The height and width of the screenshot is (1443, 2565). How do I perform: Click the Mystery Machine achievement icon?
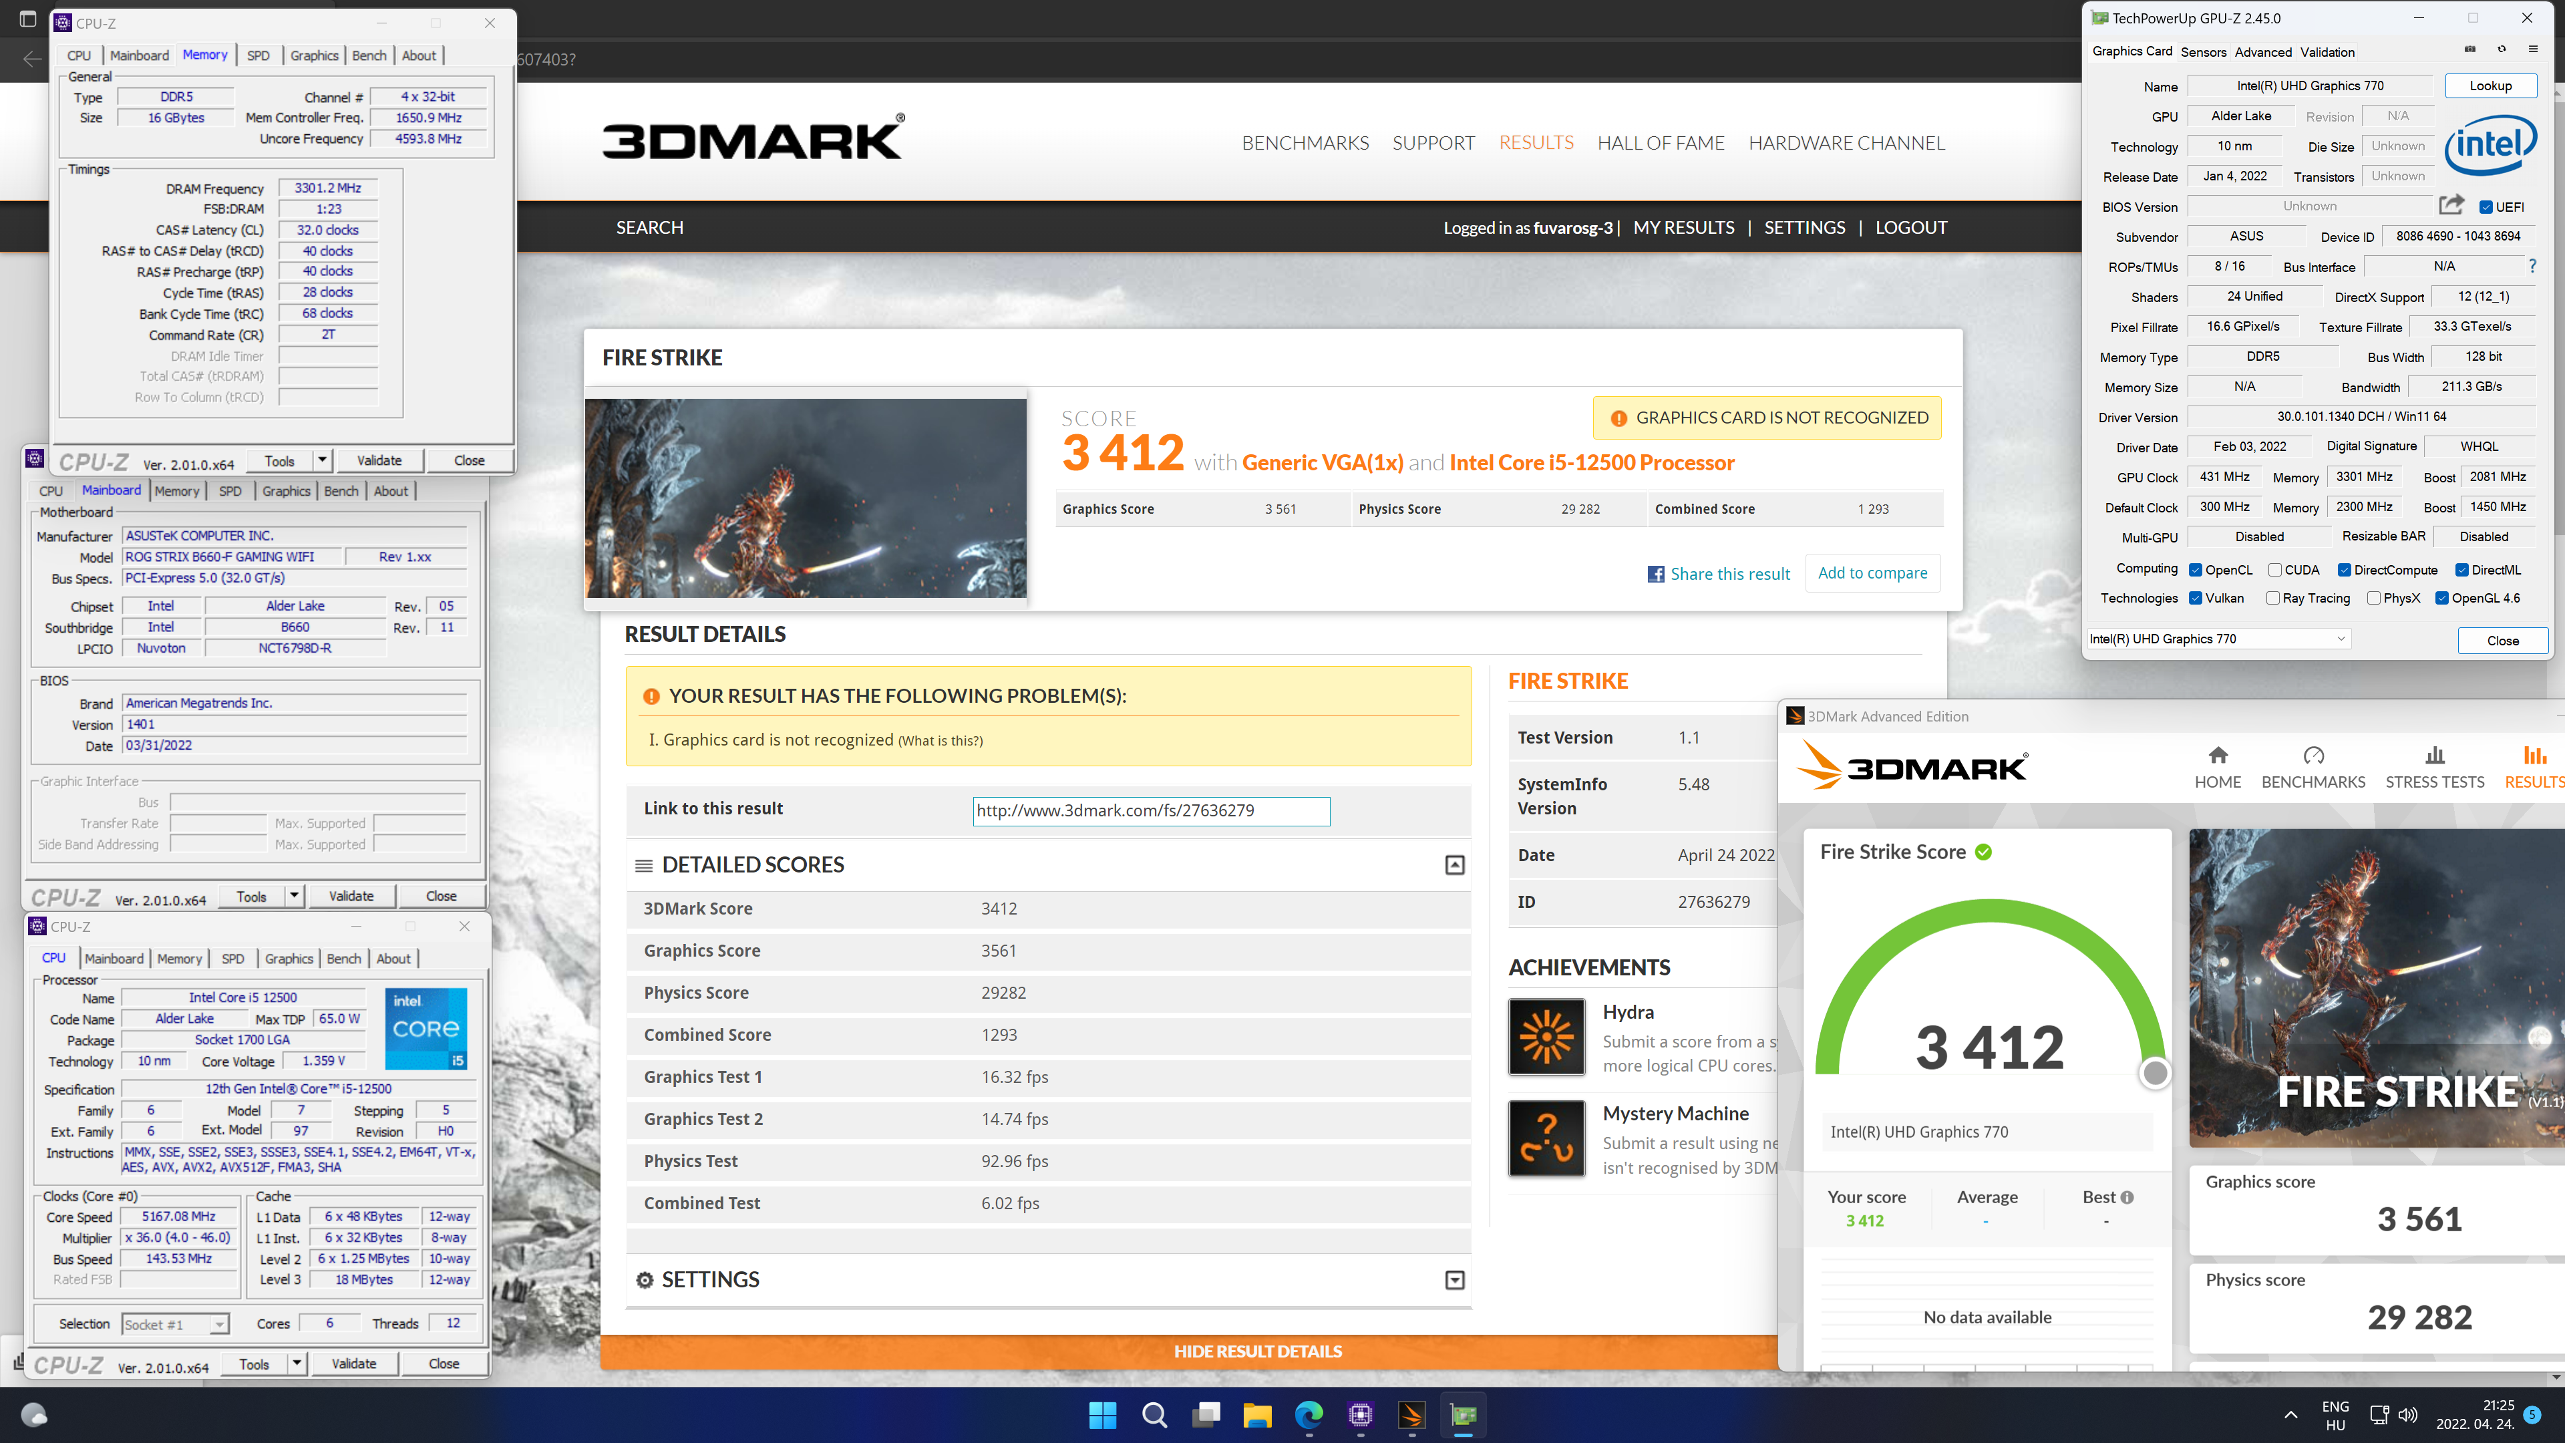(1546, 1138)
